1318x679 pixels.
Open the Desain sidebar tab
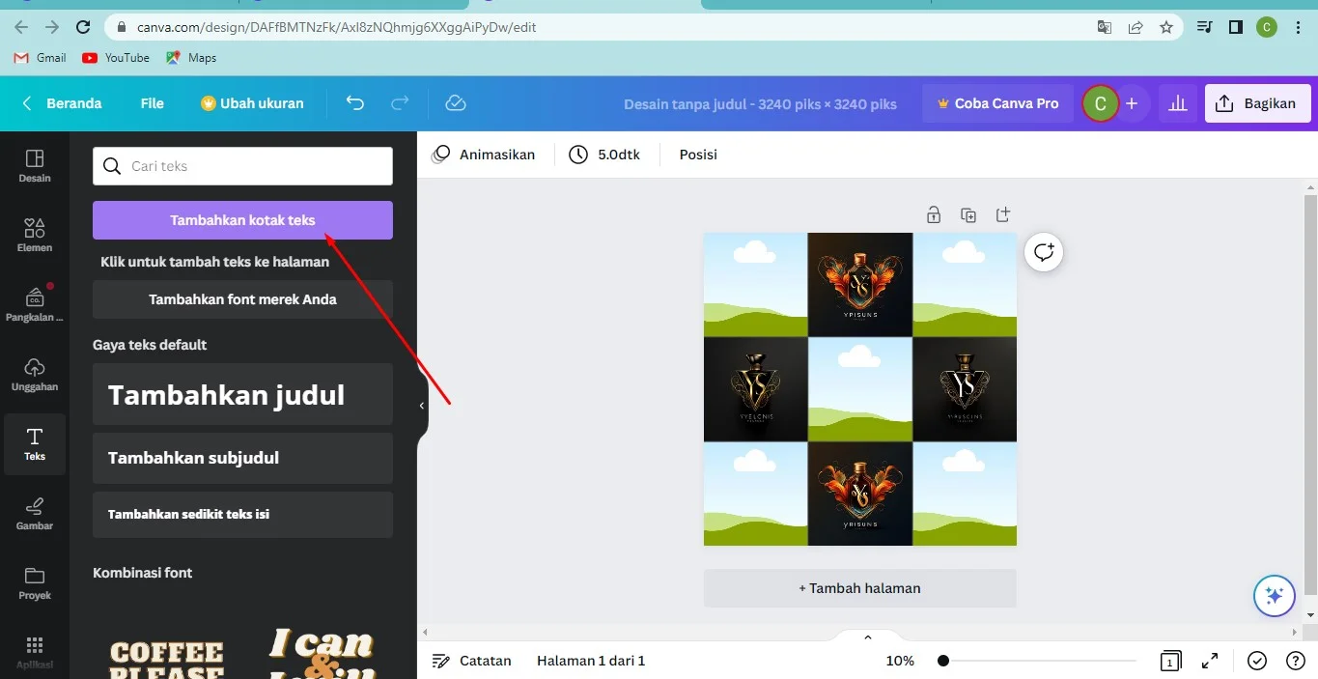[35, 165]
